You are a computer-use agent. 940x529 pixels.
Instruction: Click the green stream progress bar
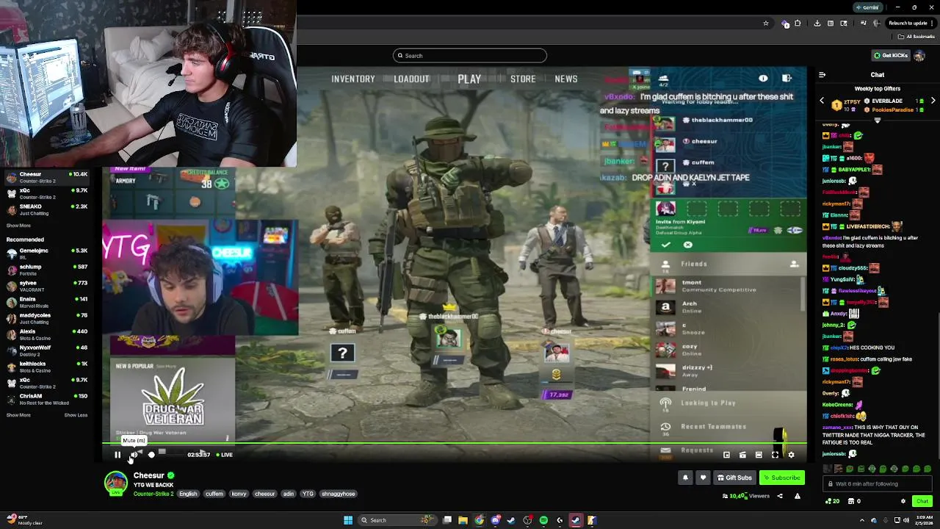click(454, 443)
